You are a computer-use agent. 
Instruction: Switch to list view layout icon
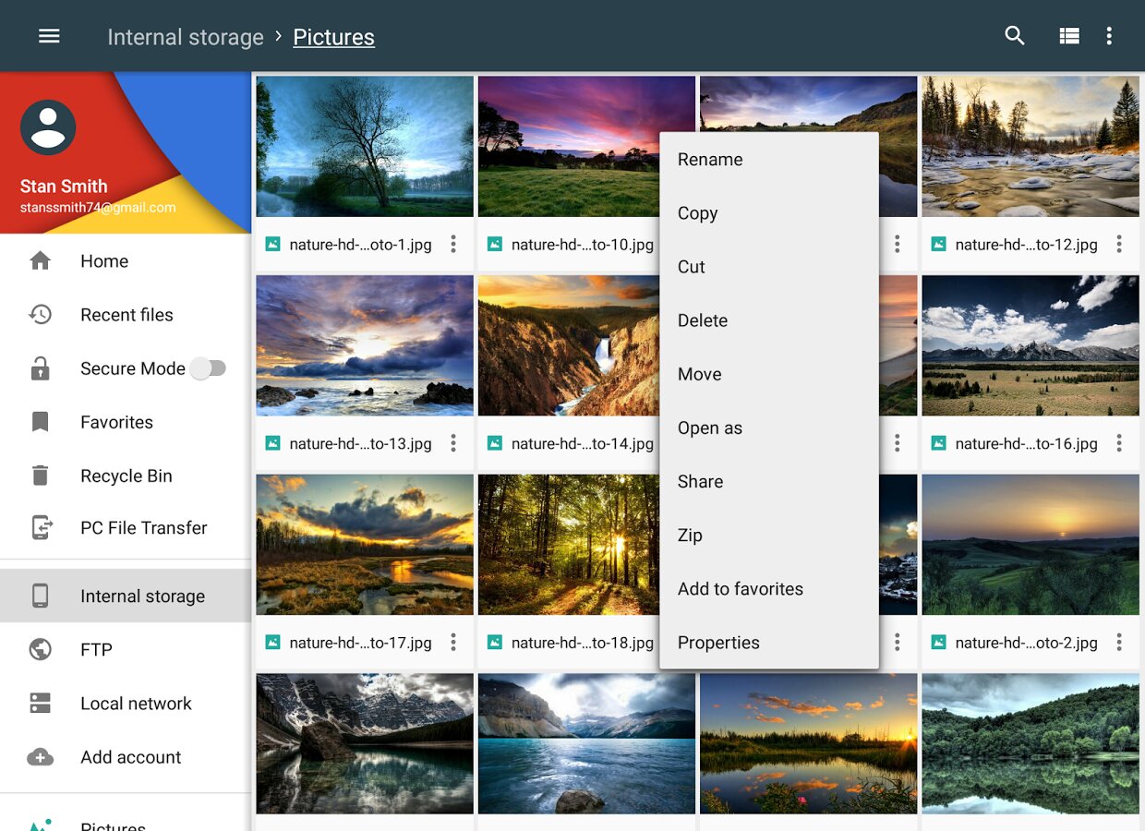[x=1069, y=36]
